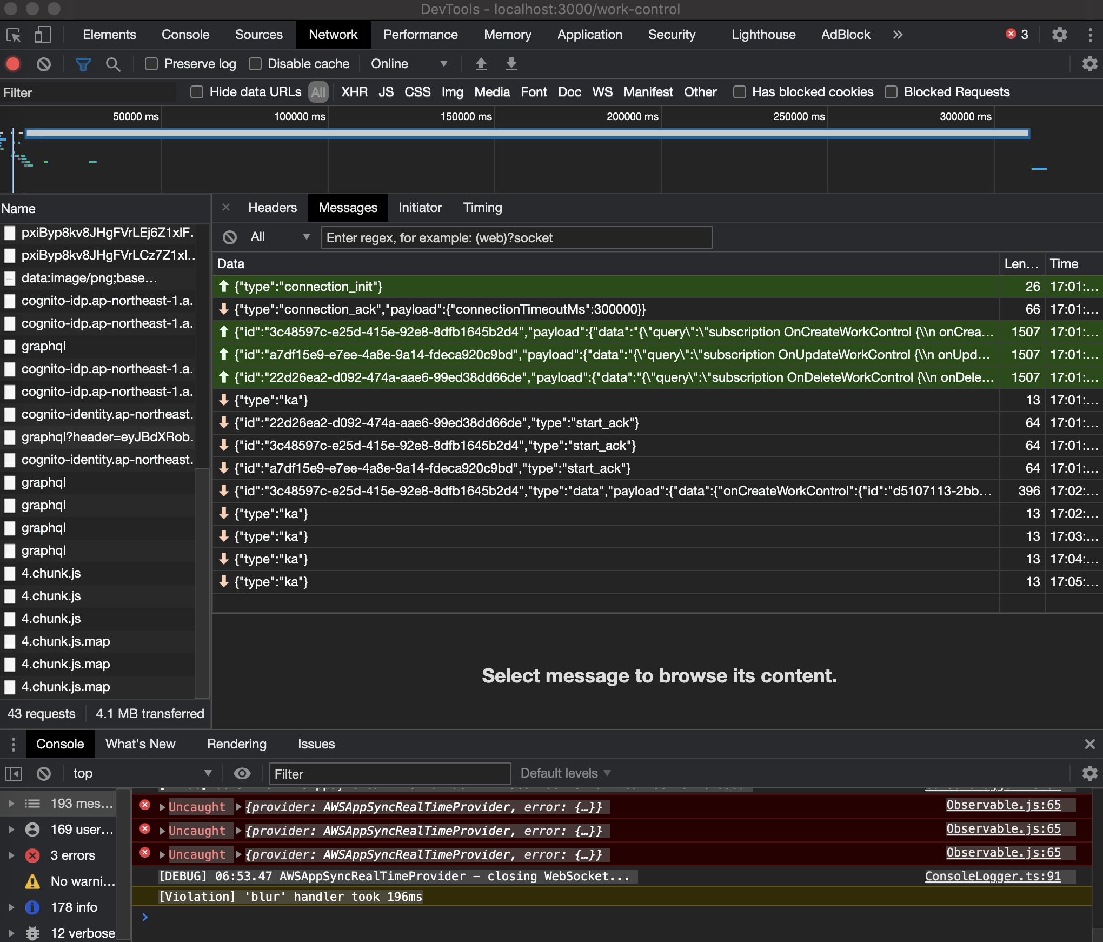Screen dimensions: 1103x942
Task: Expand the first Uncaught AWSAppSyncRealTimeProvider error
Action: click(x=162, y=807)
